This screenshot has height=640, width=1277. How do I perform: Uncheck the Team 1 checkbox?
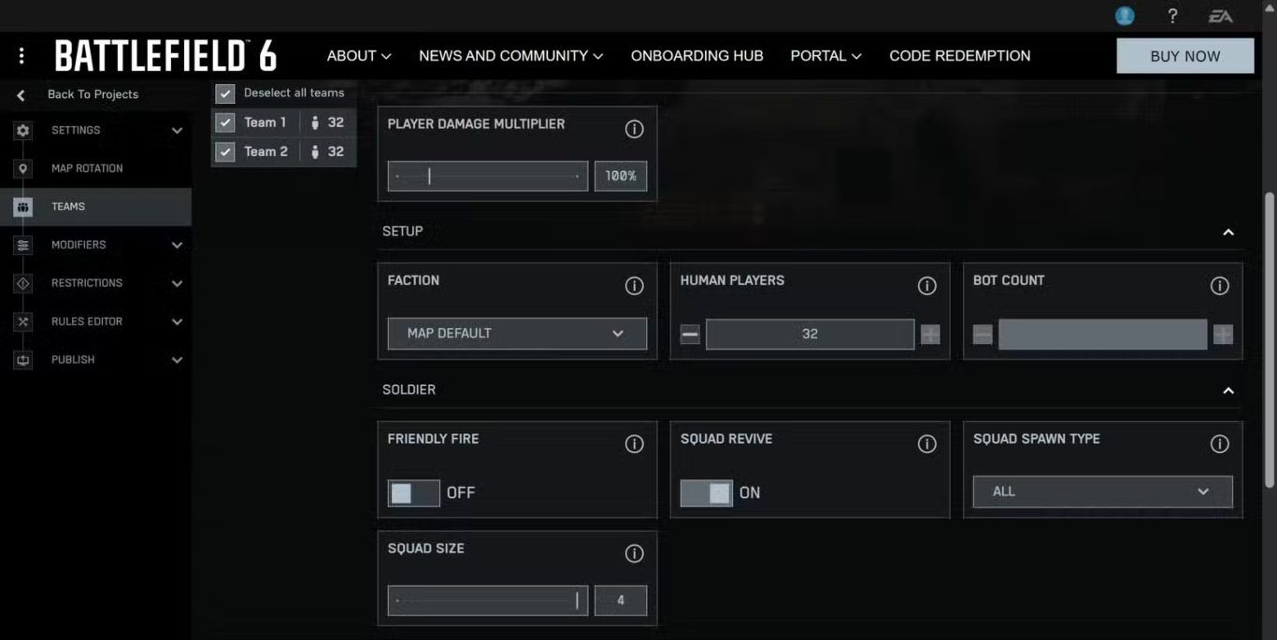coord(225,122)
